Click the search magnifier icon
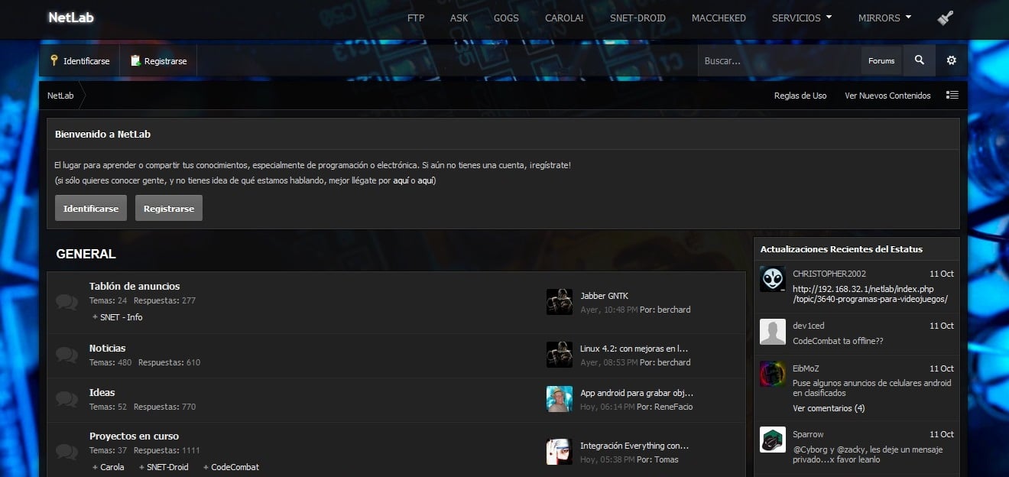This screenshot has width=1009, height=477. click(x=919, y=60)
